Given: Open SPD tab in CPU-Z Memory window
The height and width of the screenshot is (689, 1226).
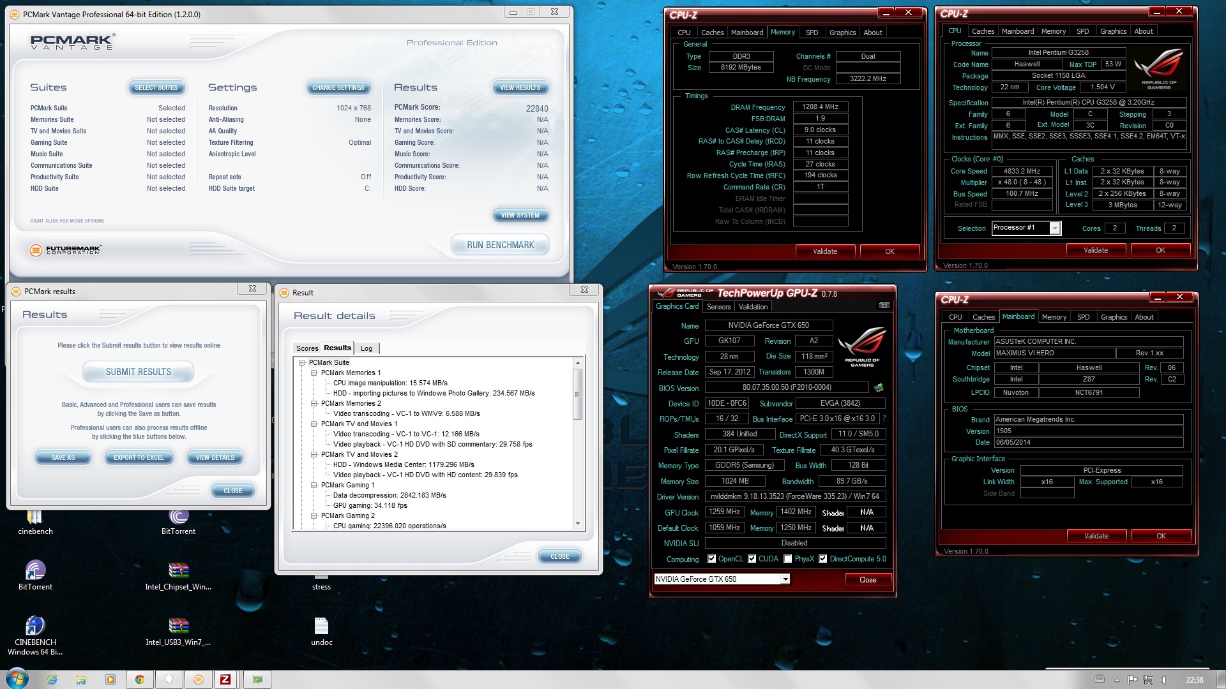Looking at the screenshot, I should click(812, 33).
